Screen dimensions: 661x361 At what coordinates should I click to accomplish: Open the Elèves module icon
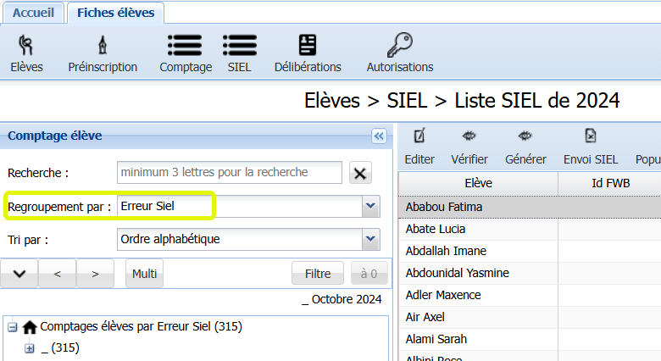pos(26,46)
